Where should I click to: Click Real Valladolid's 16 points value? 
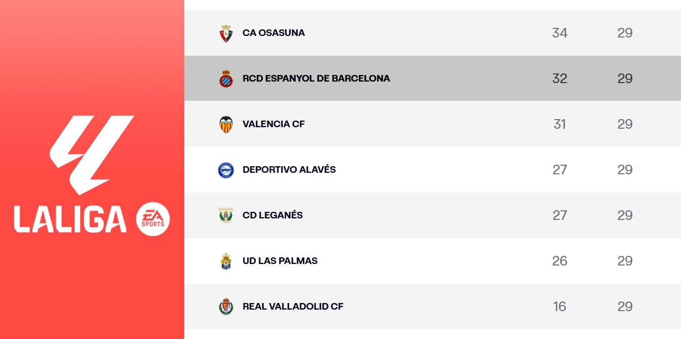tap(559, 307)
